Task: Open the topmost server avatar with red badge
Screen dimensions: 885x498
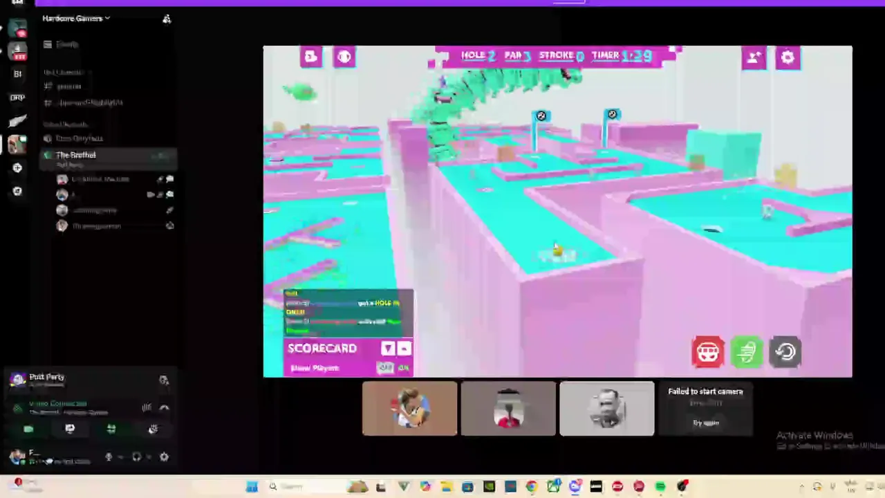Action: pyautogui.click(x=17, y=28)
